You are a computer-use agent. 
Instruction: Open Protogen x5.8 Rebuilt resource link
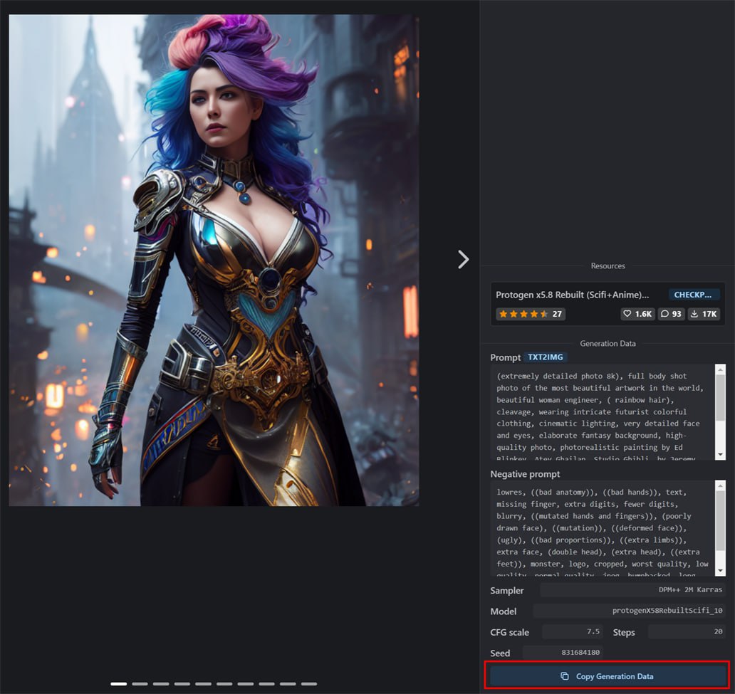(572, 295)
